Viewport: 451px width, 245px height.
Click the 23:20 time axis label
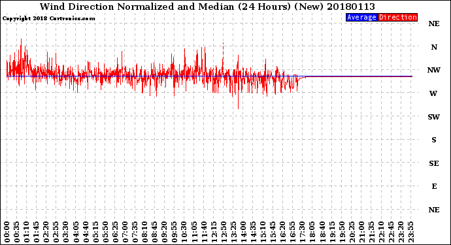(x=401, y=232)
